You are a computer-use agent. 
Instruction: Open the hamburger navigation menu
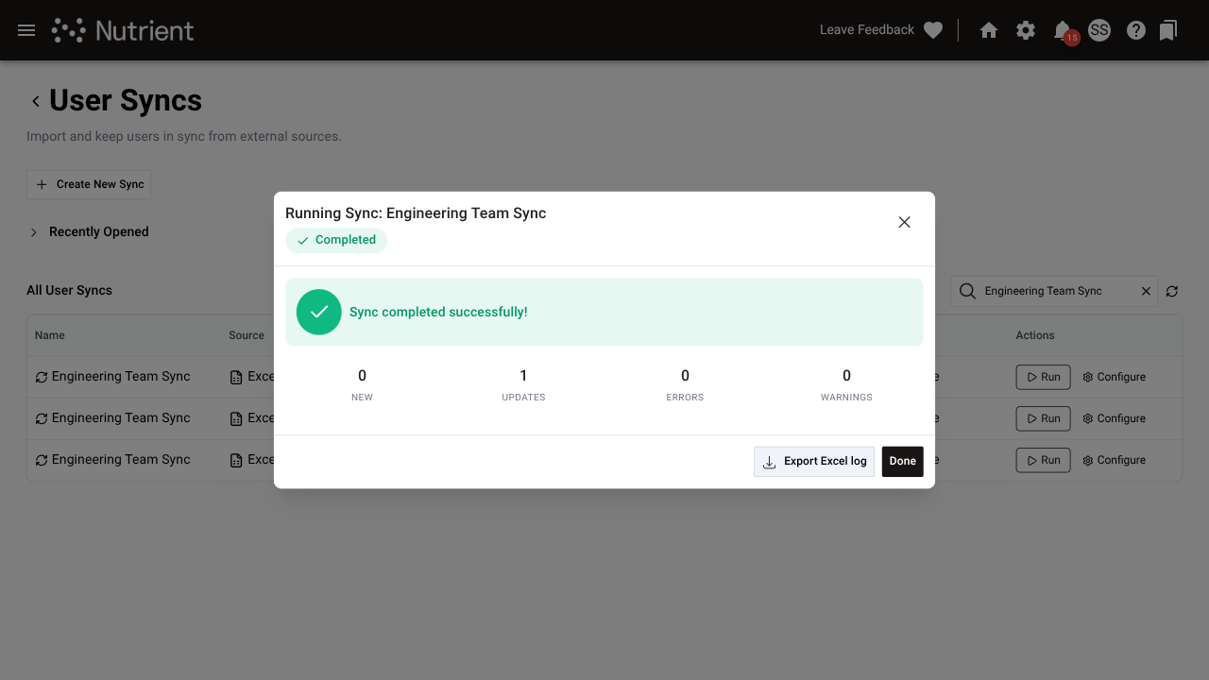[x=26, y=29]
